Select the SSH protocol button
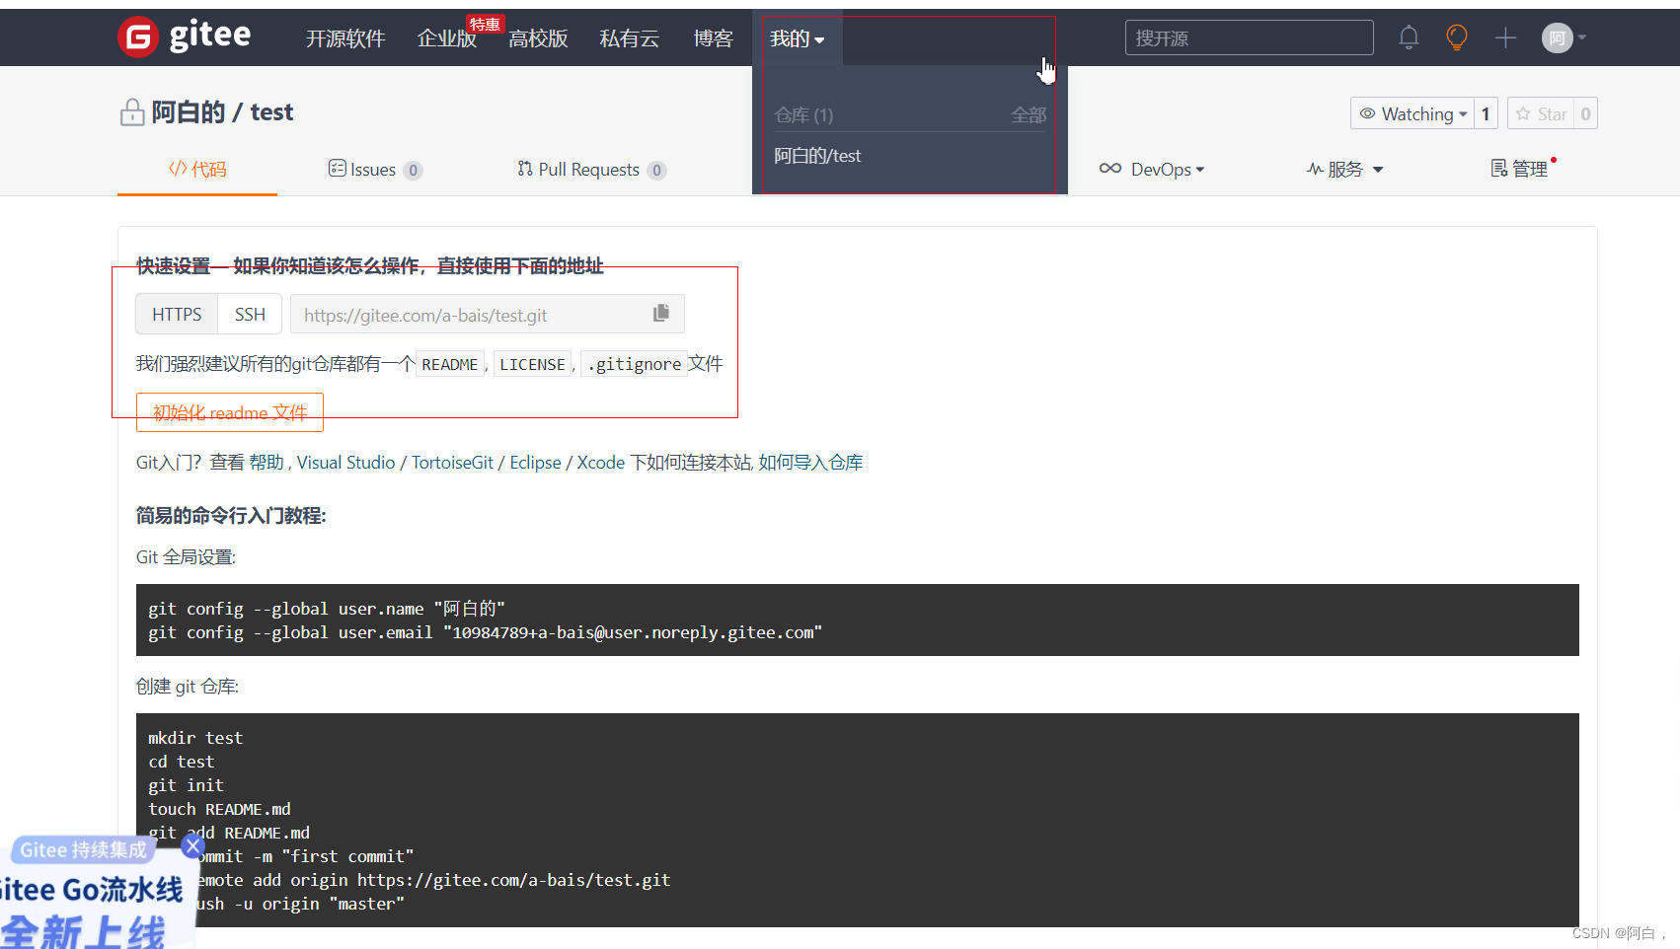 250,314
